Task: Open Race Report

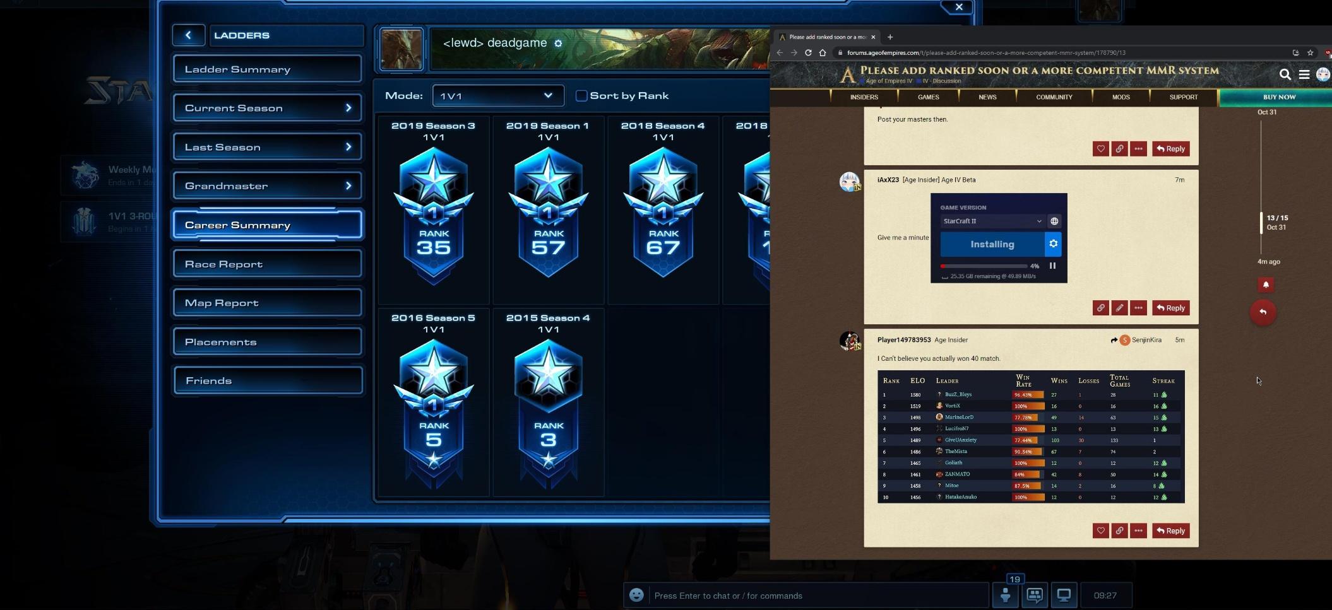Action: pos(268,264)
